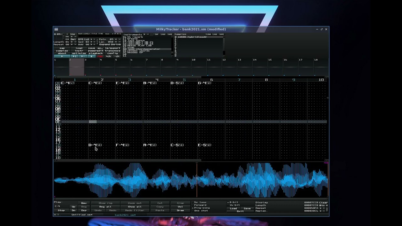Click the play-from-row icon
The height and width of the screenshot is (226, 402).
[83, 56]
